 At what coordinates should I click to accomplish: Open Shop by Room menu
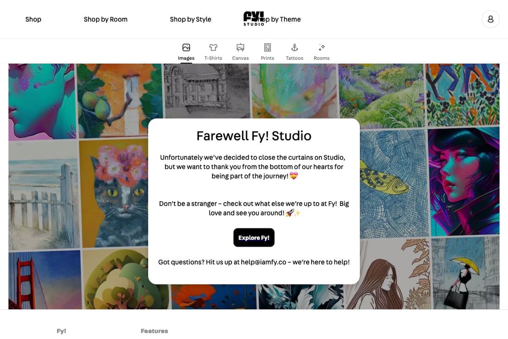106,19
